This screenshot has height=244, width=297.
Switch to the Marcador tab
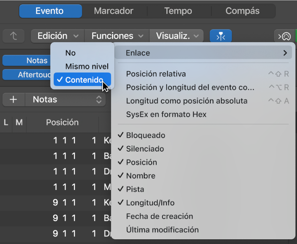[x=114, y=11]
